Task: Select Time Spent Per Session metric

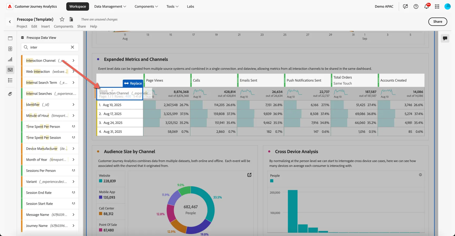Action: [x=50, y=138]
